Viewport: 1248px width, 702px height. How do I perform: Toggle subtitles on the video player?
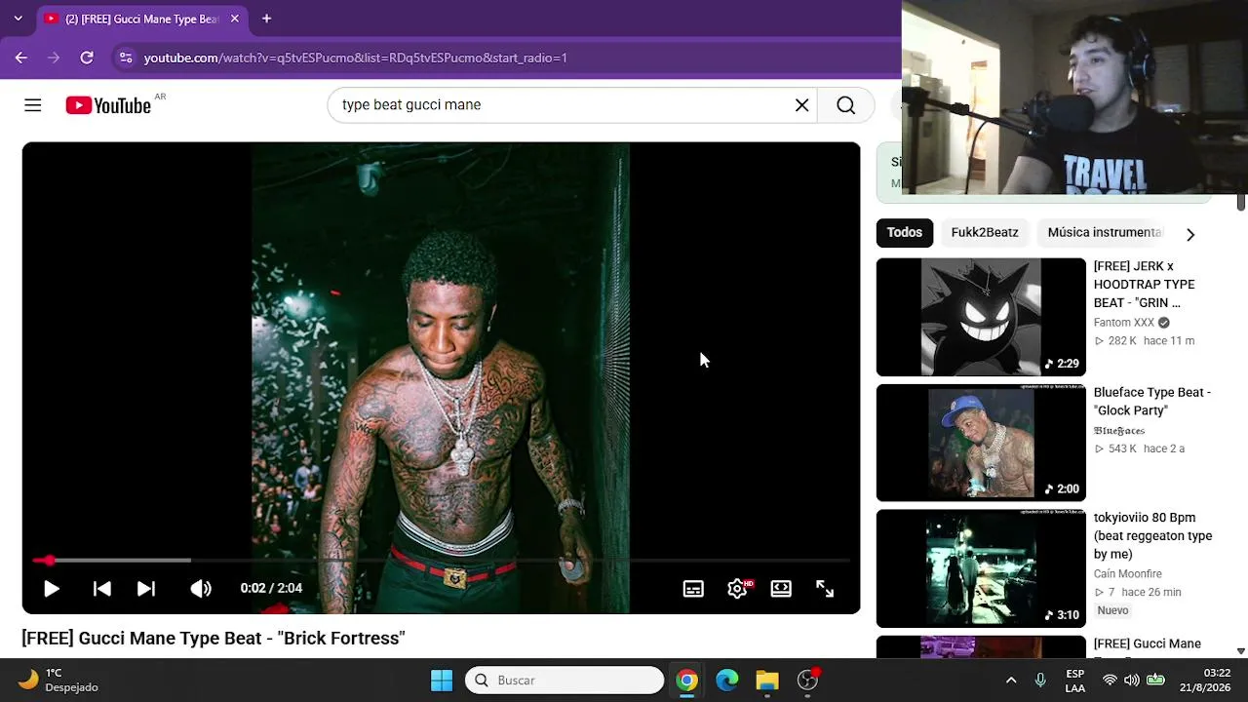coord(693,589)
